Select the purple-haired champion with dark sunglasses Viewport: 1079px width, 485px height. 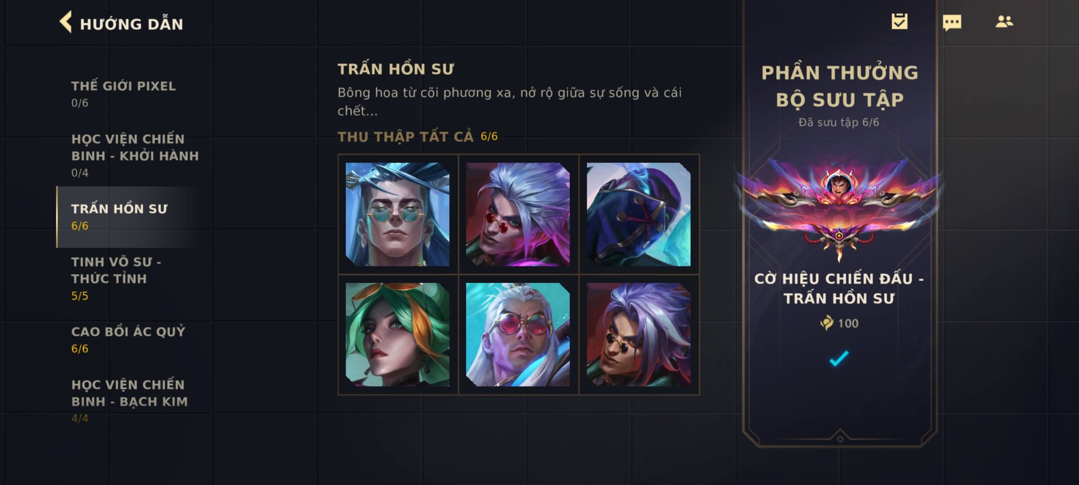click(x=638, y=335)
